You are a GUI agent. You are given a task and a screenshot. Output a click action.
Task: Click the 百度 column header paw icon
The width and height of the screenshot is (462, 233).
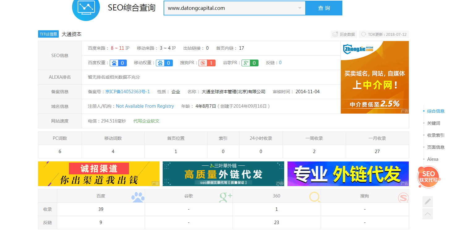pyautogui.click(x=138, y=197)
